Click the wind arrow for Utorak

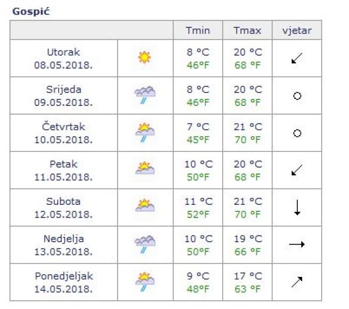click(x=297, y=58)
